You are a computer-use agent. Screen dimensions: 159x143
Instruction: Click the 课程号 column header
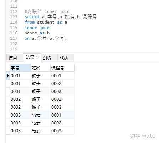(62, 68)
